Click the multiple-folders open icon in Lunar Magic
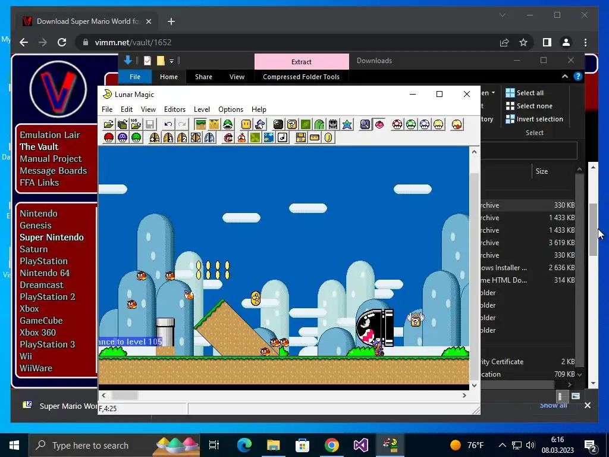This screenshot has width=609, height=457. 123,124
